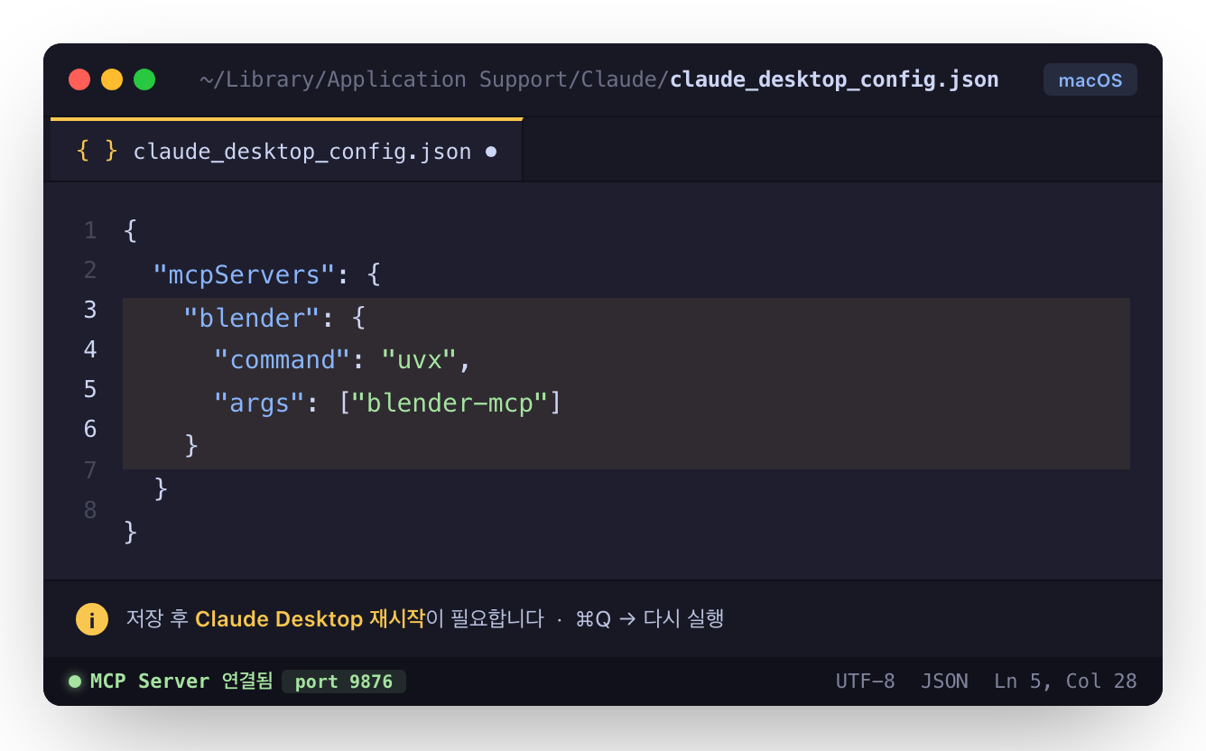Click the "blender" key
Screen dimensions: 1206x751
[x=252, y=318]
